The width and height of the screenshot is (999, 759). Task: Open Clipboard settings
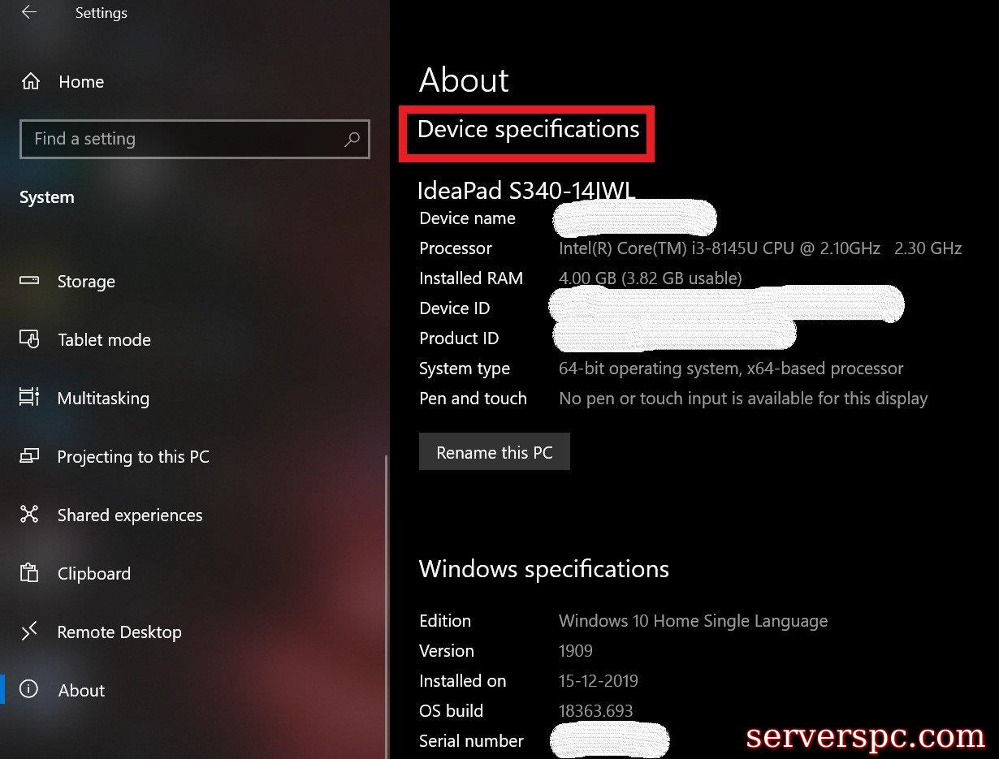click(93, 574)
